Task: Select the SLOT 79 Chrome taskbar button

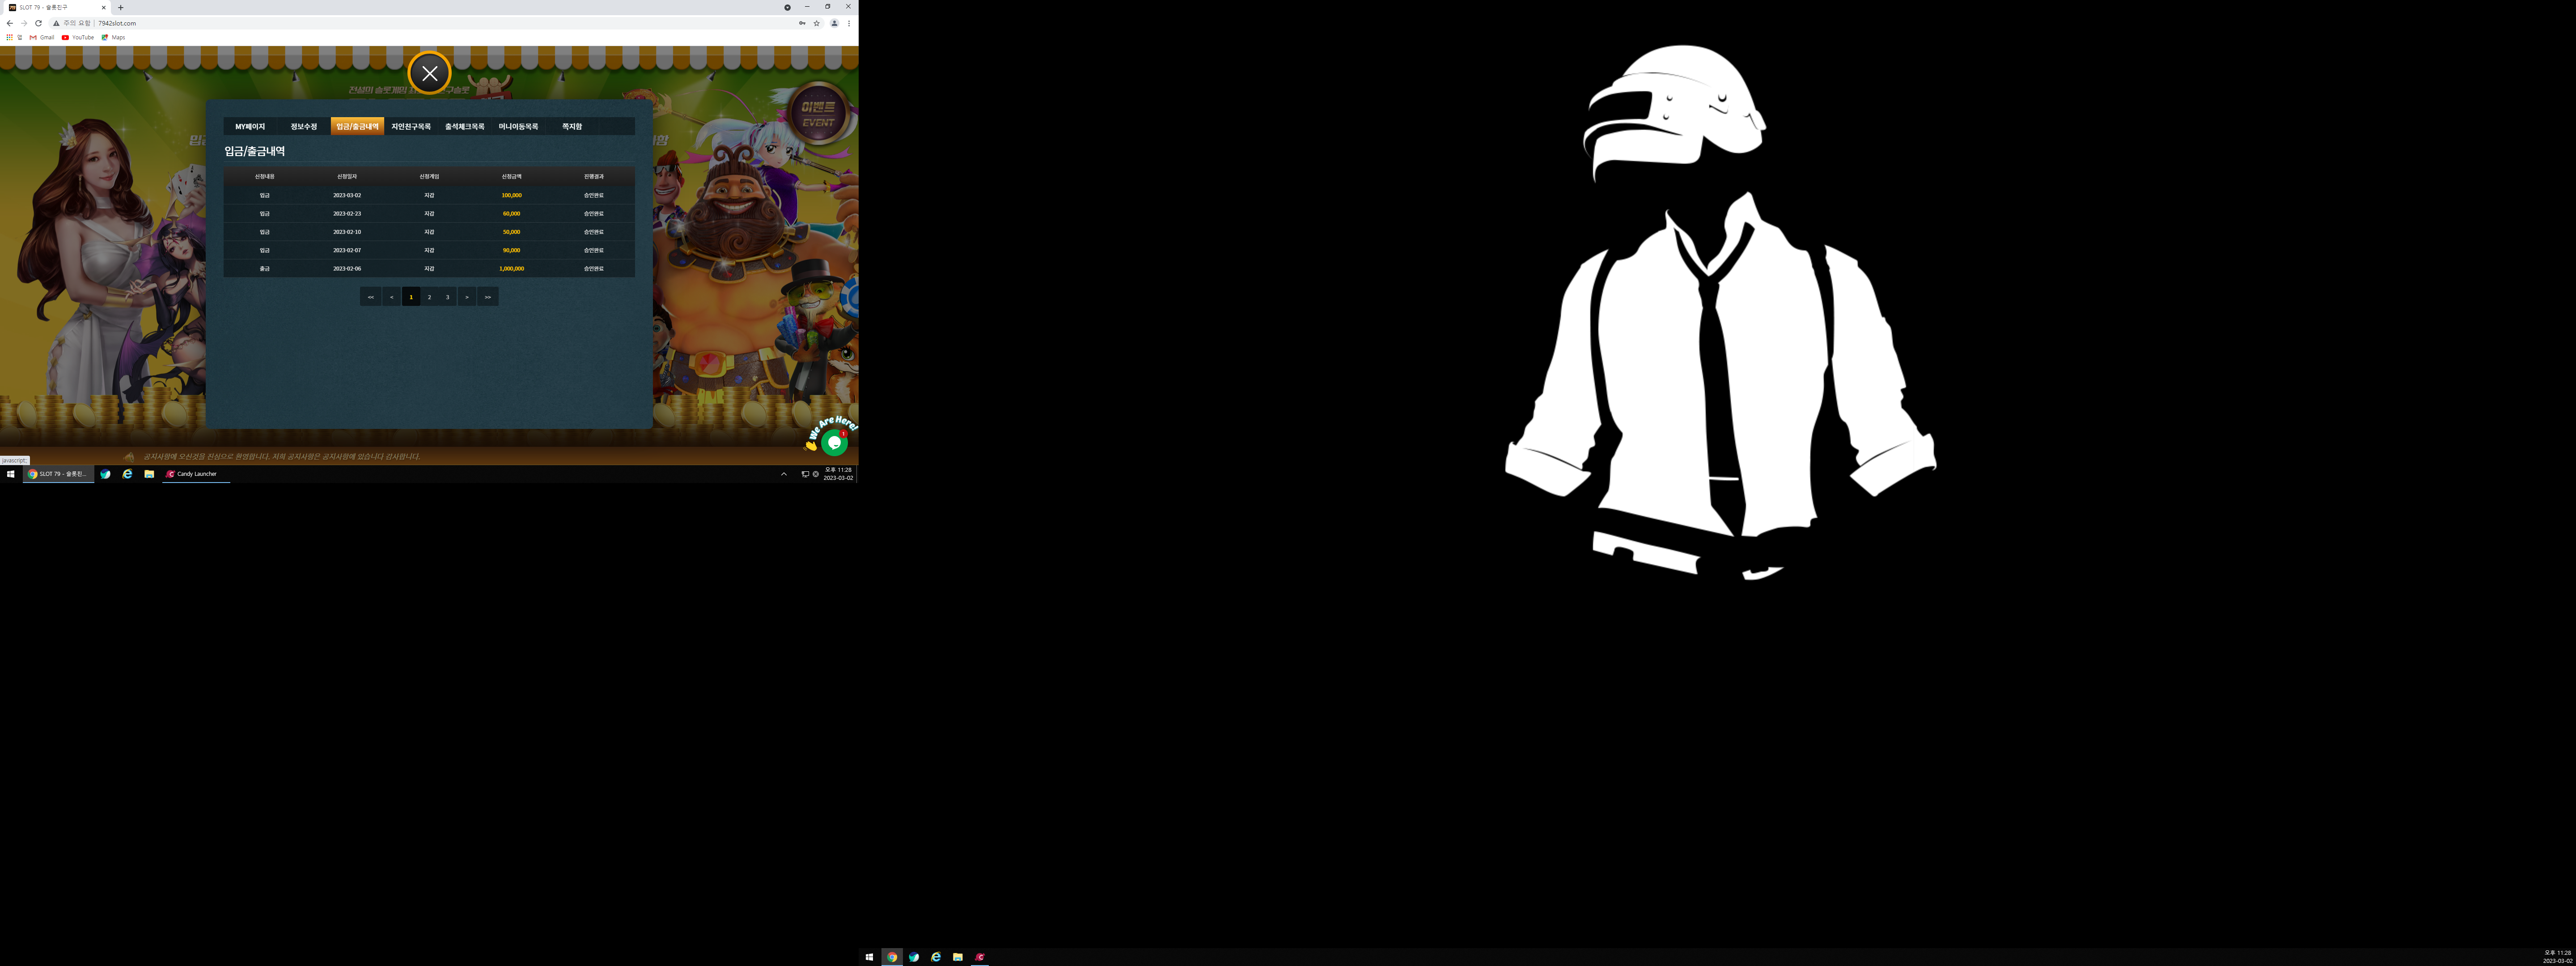Action: click(59, 474)
